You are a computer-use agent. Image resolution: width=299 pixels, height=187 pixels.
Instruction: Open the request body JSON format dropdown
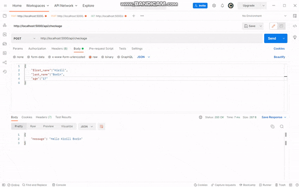144,57
